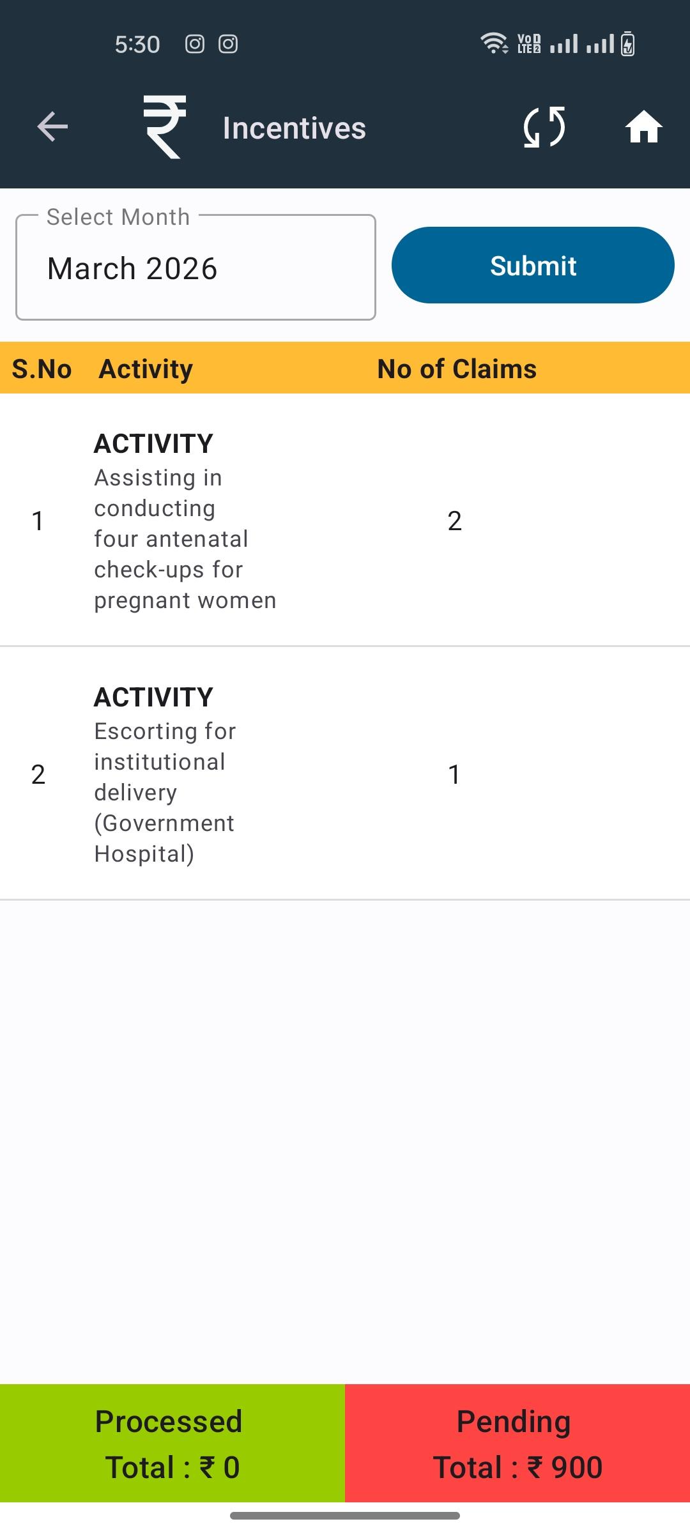Tap the Wi-Fi status icon

click(493, 43)
